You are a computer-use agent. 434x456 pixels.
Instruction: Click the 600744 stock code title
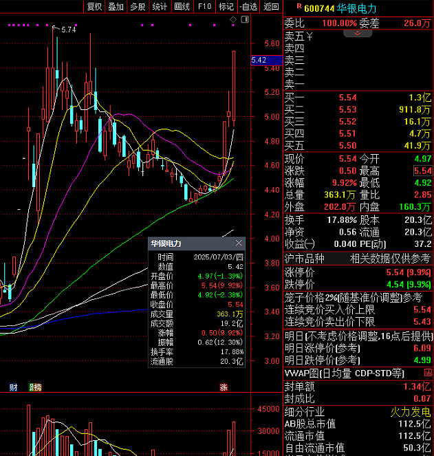click(x=320, y=8)
